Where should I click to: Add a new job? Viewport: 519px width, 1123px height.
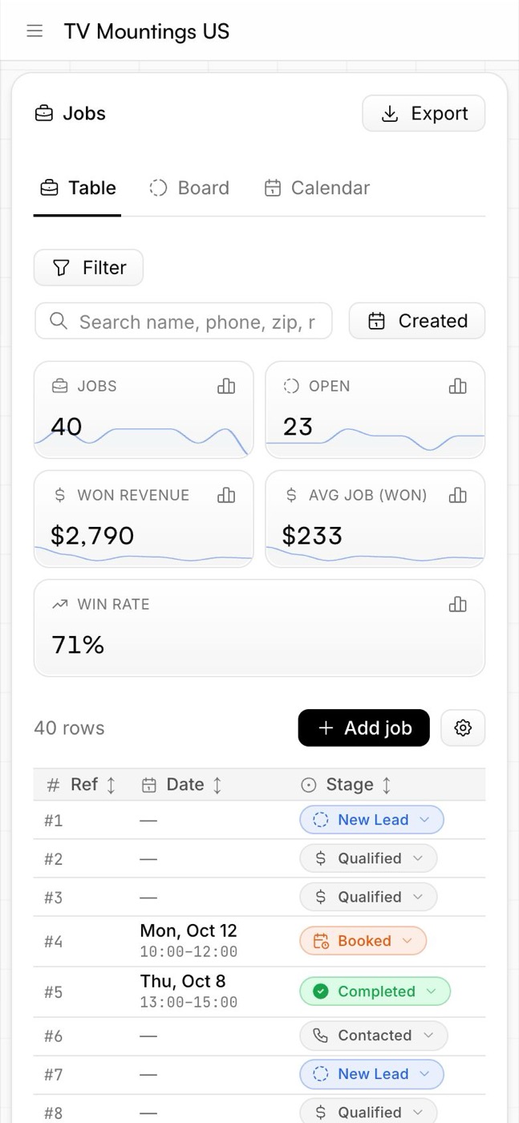point(364,728)
